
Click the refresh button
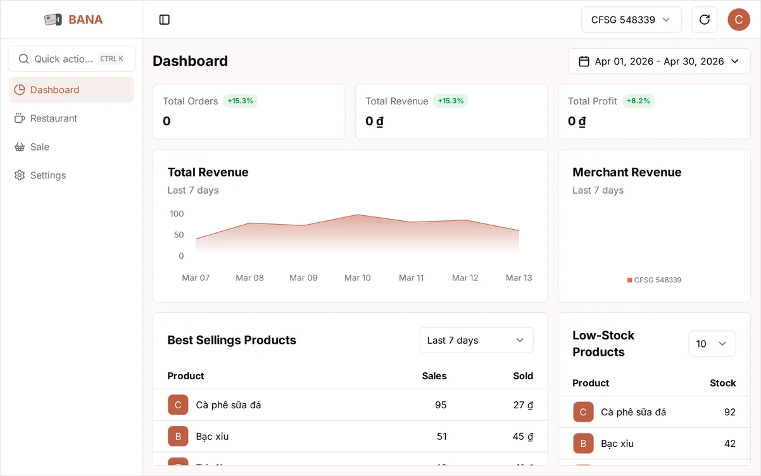point(705,20)
